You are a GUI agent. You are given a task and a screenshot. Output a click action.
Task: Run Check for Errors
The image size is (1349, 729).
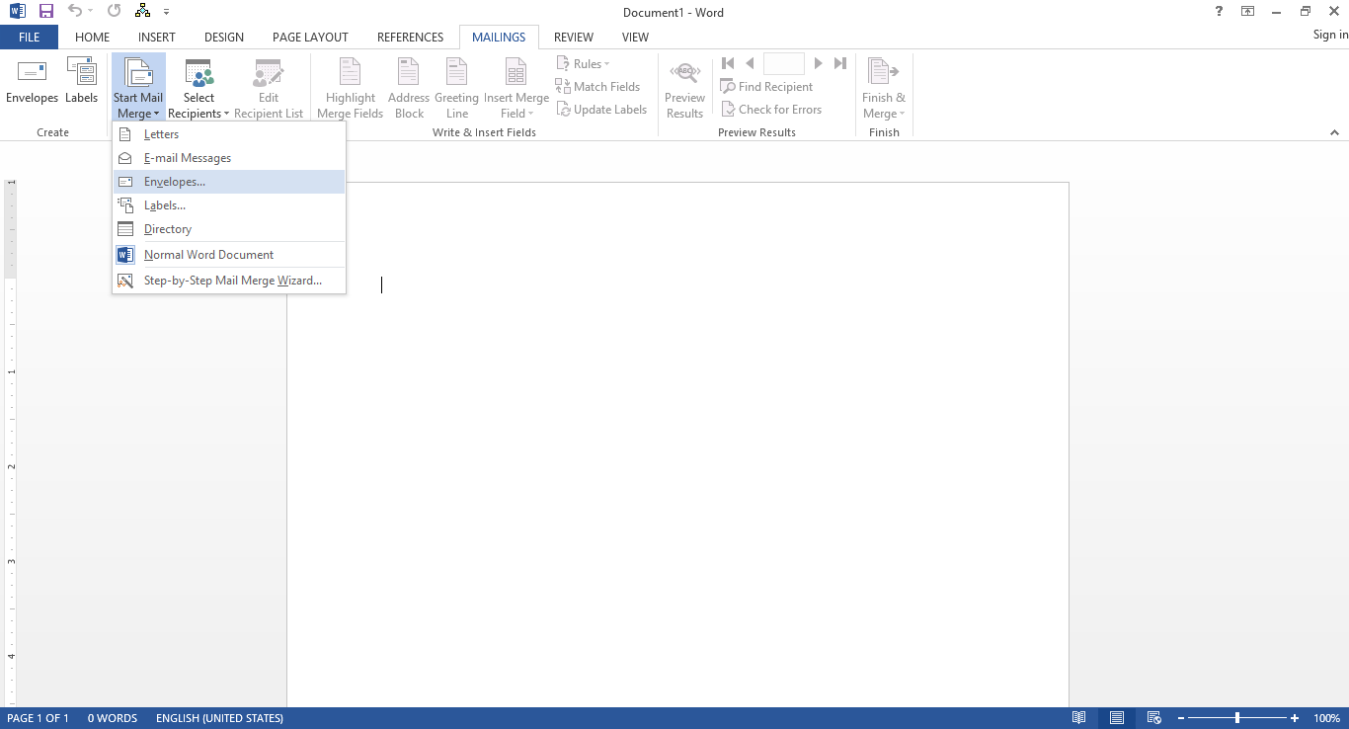tap(771, 110)
